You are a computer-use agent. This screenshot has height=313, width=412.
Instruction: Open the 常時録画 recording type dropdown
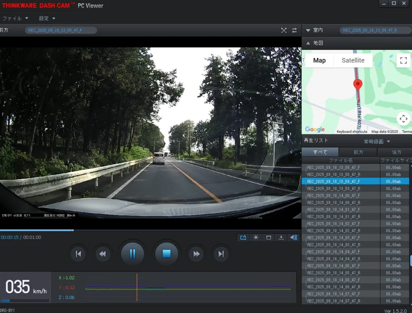pyautogui.click(x=377, y=142)
